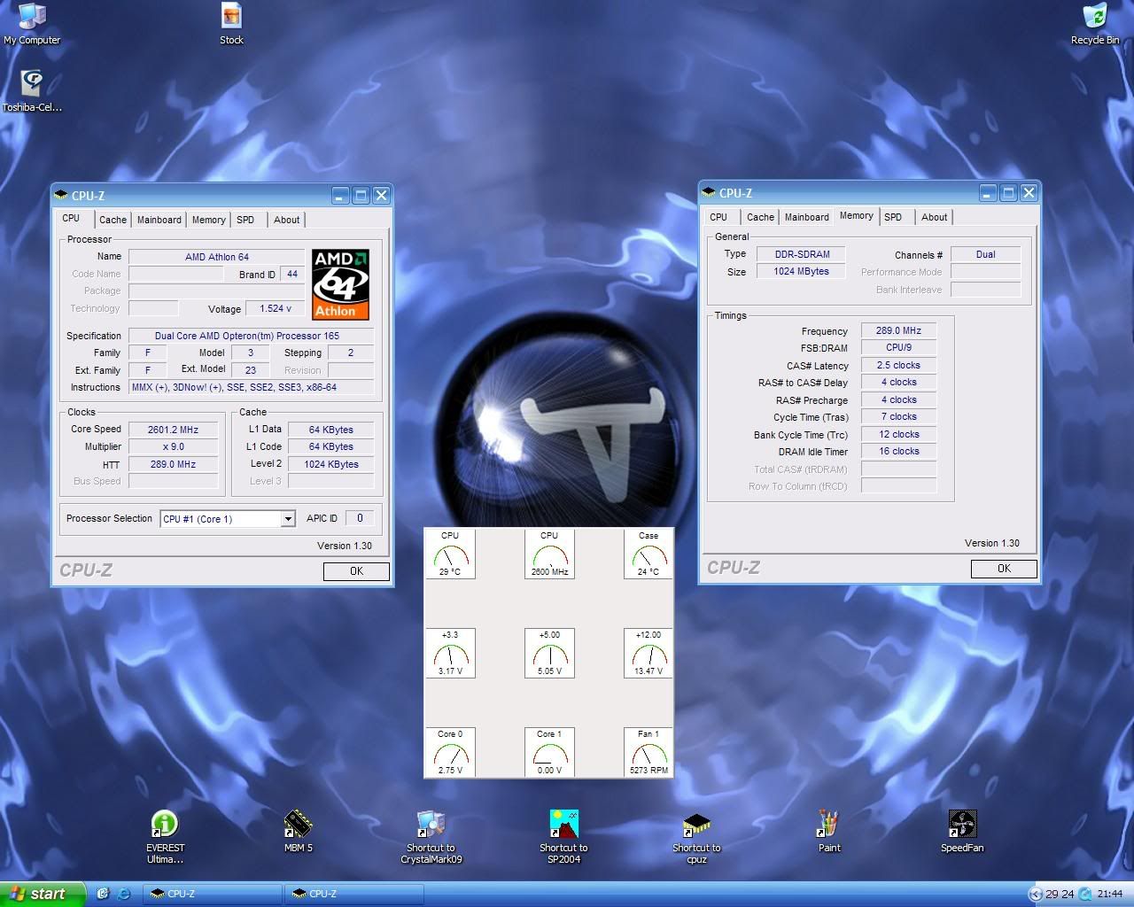
Task: Click the Windows Start button
Action: [39, 894]
